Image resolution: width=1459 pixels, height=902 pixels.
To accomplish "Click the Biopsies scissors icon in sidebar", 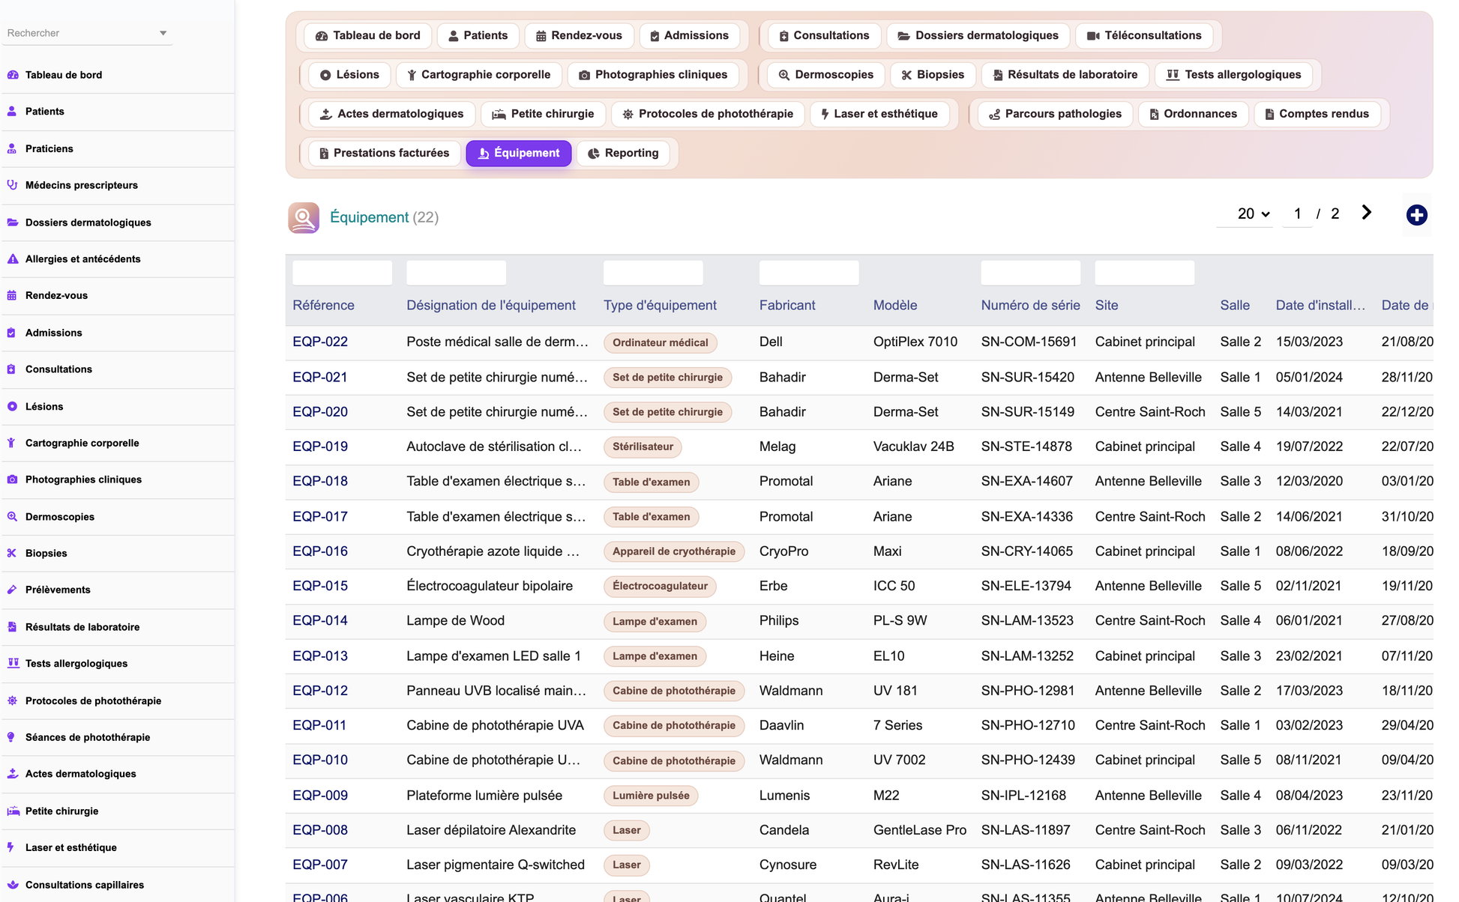I will (12, 554).
